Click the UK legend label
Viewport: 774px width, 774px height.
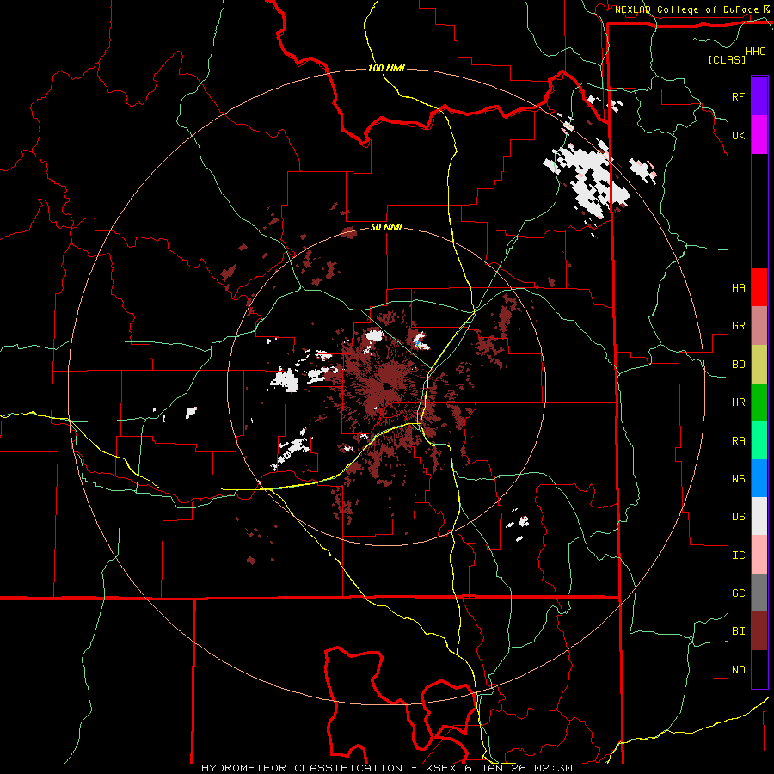click(738, 135)
